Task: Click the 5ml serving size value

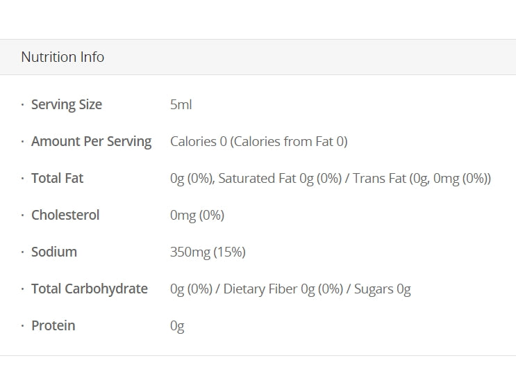Action: point(181,104)
